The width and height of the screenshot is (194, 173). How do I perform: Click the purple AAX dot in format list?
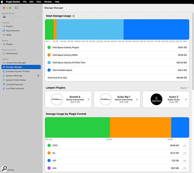click(x=49, y=168)
